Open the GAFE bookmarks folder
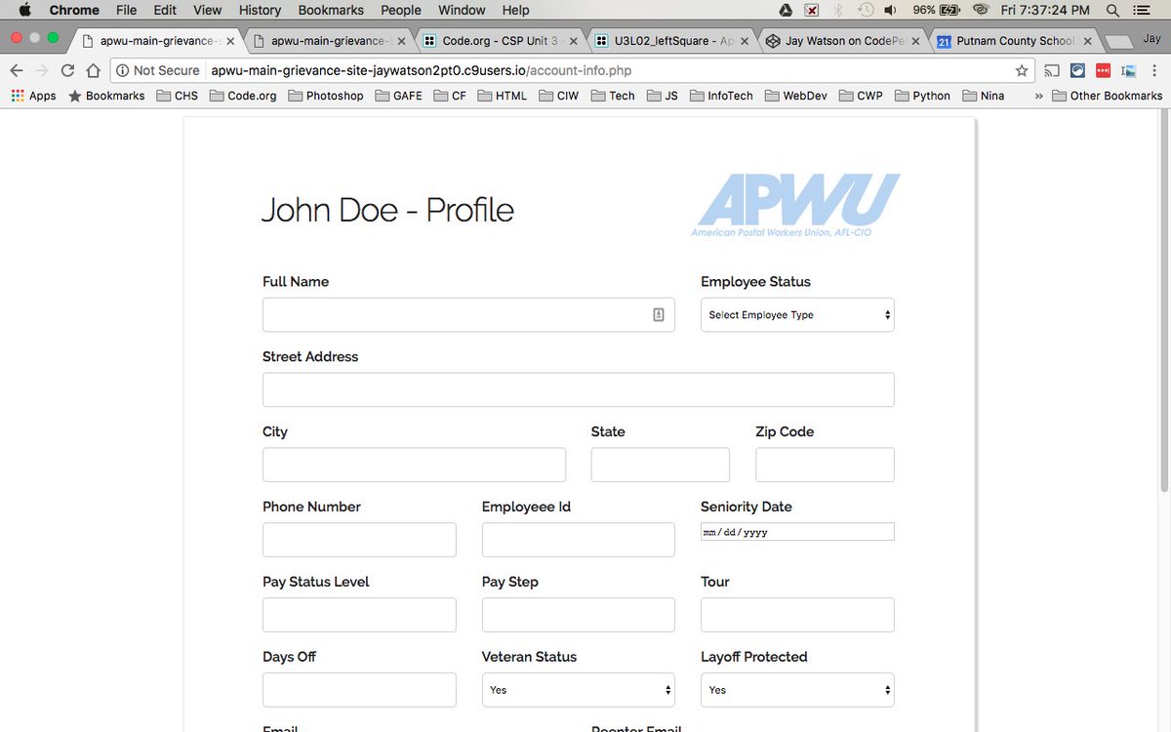Screen dimensions: 1171x732 pos(398,96)
